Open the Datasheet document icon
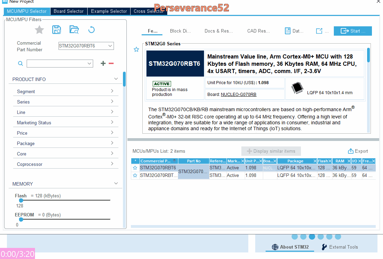 (x=288, y=31)
